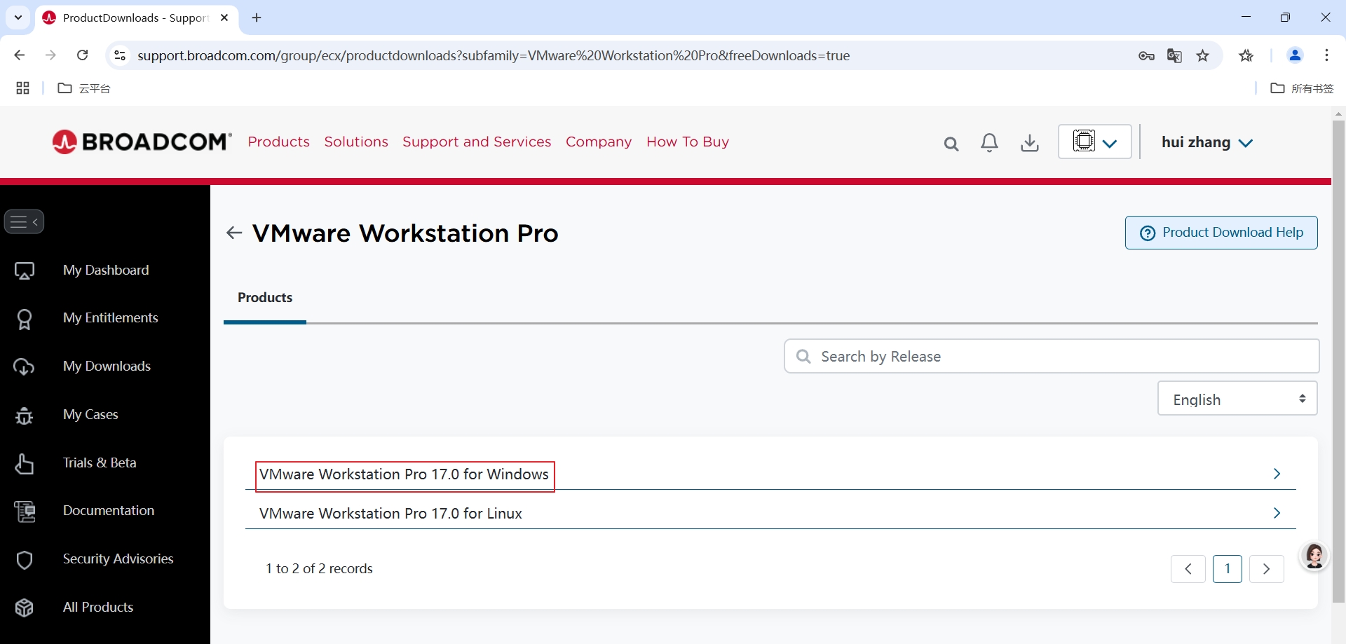Go to the next records page
This screenshot has height=644, width=1346.
click(x=1267, y=569)
